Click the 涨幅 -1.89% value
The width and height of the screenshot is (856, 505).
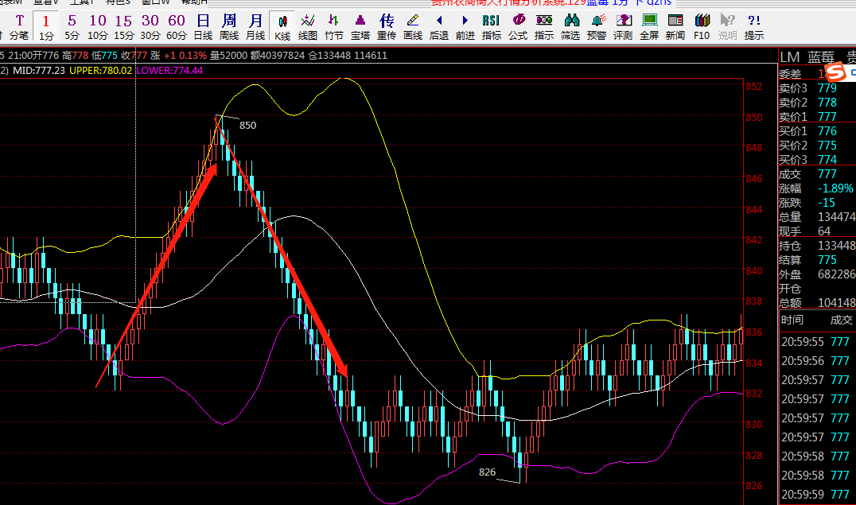pos(835,188)
